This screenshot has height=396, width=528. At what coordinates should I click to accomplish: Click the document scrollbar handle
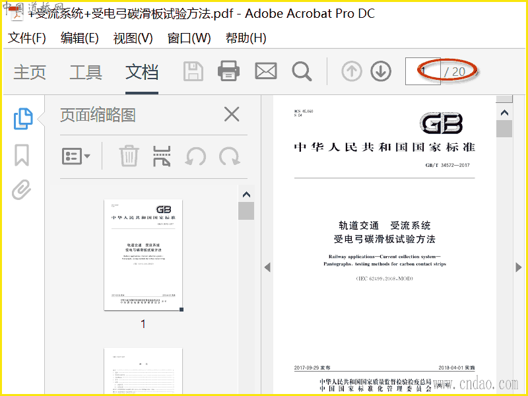504,129
